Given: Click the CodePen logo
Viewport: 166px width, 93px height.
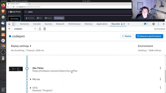Looking at the screenshot, I should [14, 12].
